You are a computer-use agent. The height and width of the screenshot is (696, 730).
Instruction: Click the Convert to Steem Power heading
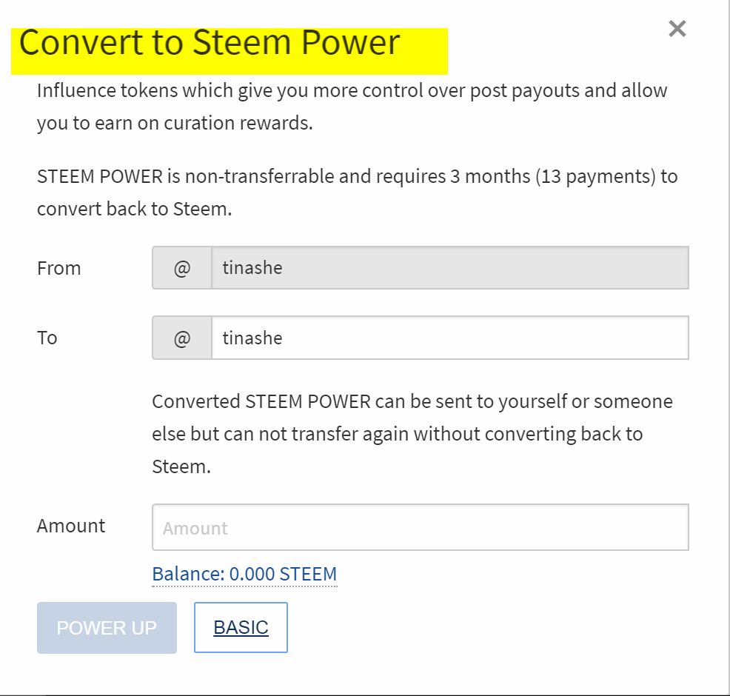[x=210, y=43]
